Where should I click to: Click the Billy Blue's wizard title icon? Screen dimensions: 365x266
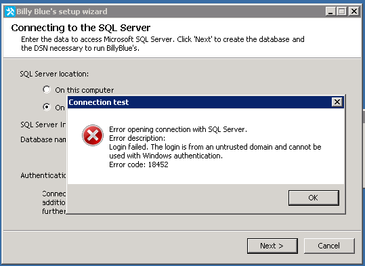[10, 12]
